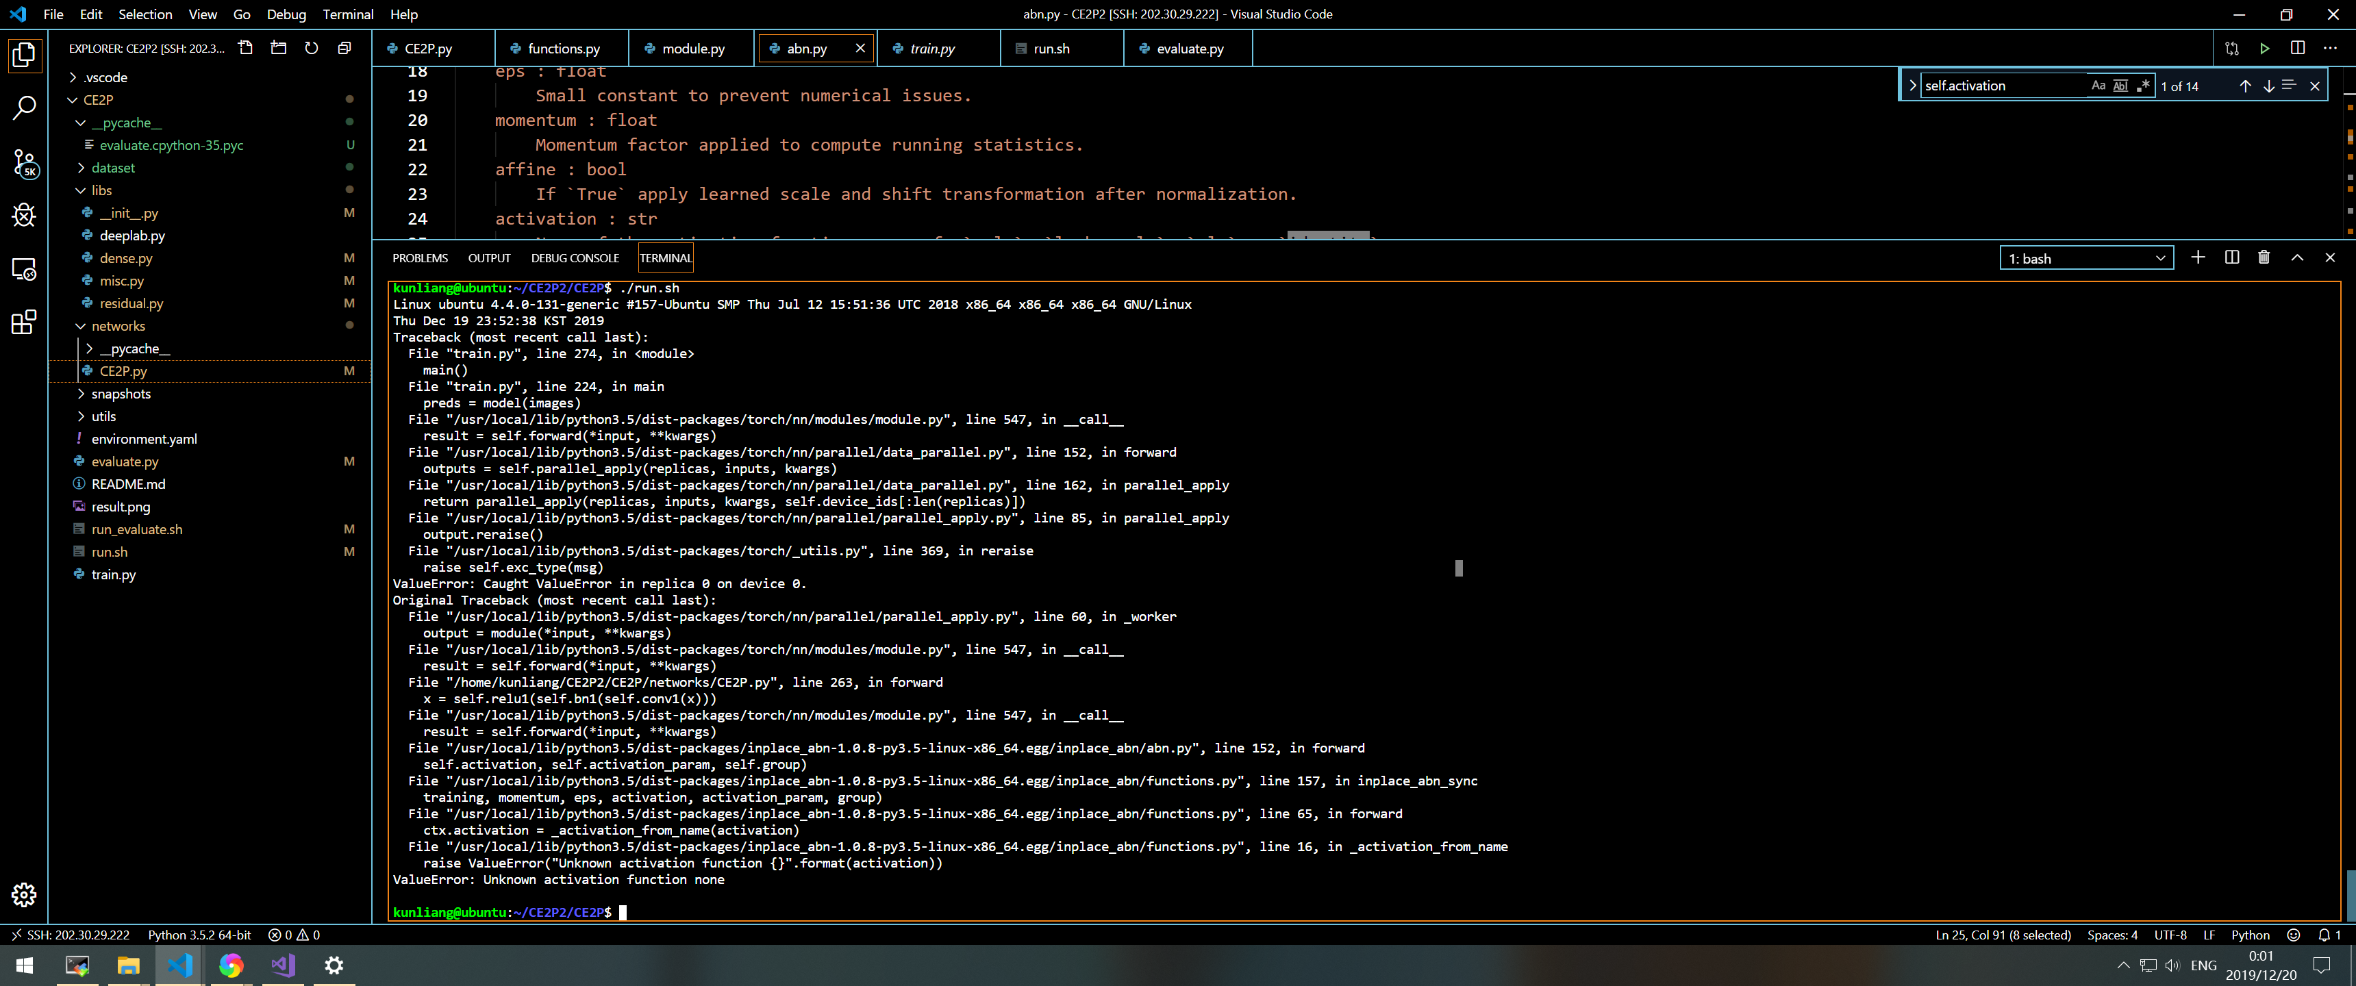Open the Extensions view

[x=24, y=322]
